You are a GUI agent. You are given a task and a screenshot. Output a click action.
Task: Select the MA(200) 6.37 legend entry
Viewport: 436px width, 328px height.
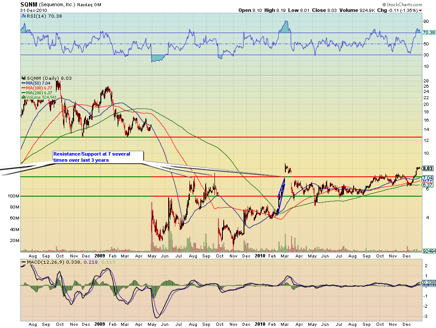coord(37,93)
